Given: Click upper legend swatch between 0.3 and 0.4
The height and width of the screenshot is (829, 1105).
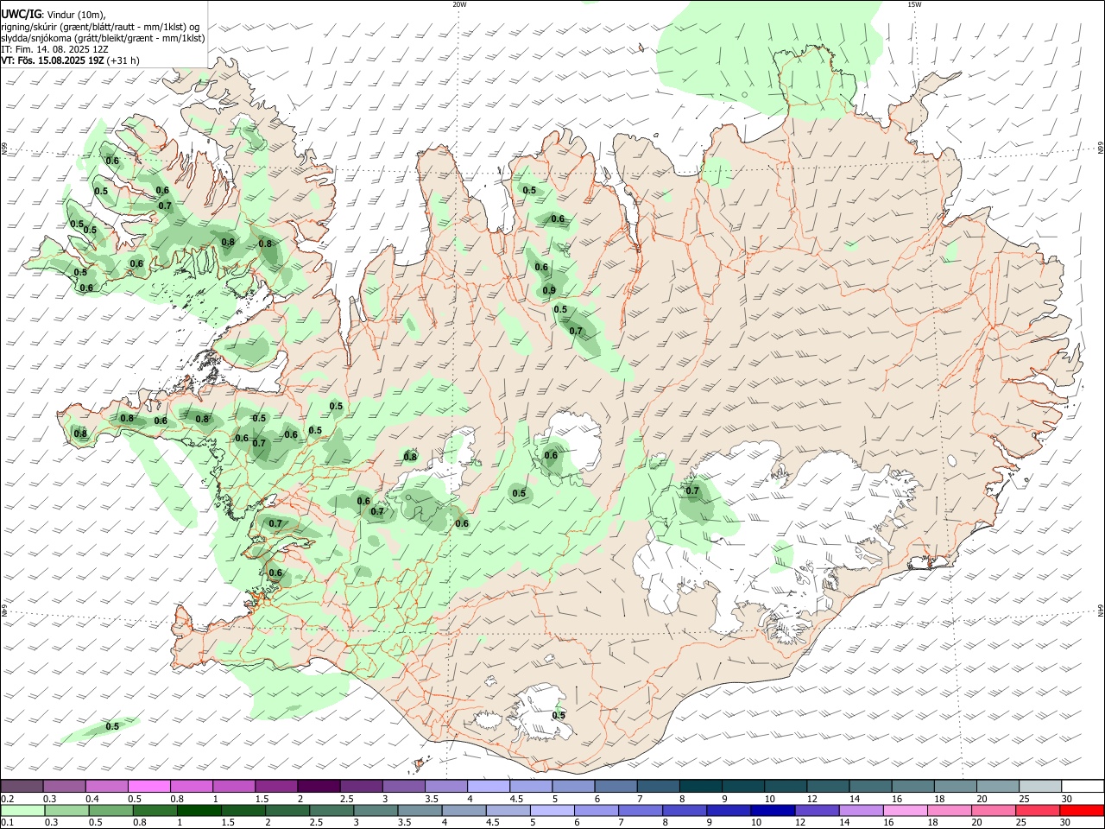Looking at the screenshot, I should tap(65, 787).
